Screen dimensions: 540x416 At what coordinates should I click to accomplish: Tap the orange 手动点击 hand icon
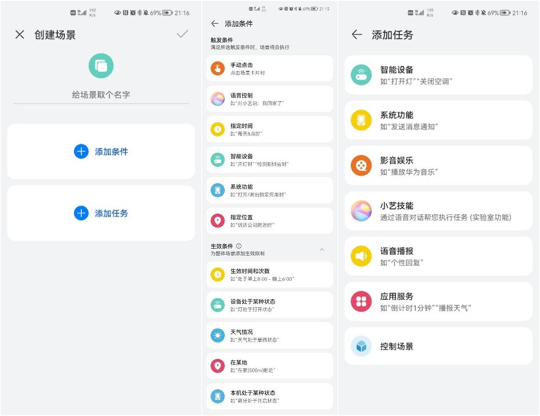[x=217, y=68]
